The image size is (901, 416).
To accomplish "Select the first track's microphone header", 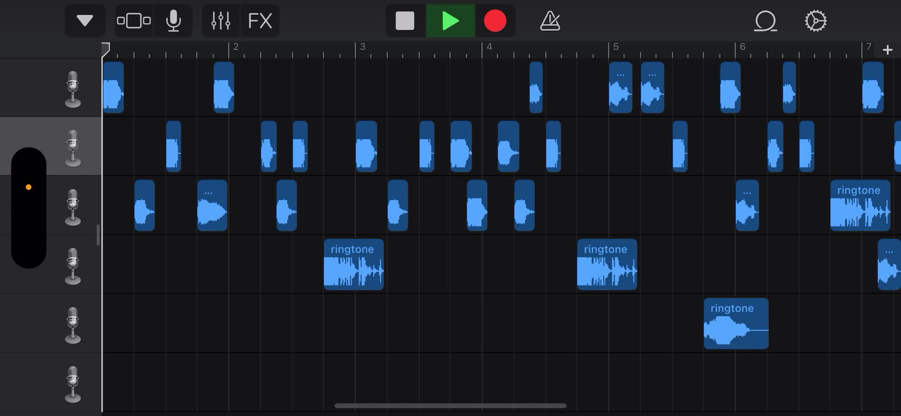I will pyautogui.click(x=73, y=89).
